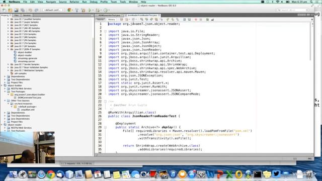Open Google Chrome from the Dock

pos(50,174)
